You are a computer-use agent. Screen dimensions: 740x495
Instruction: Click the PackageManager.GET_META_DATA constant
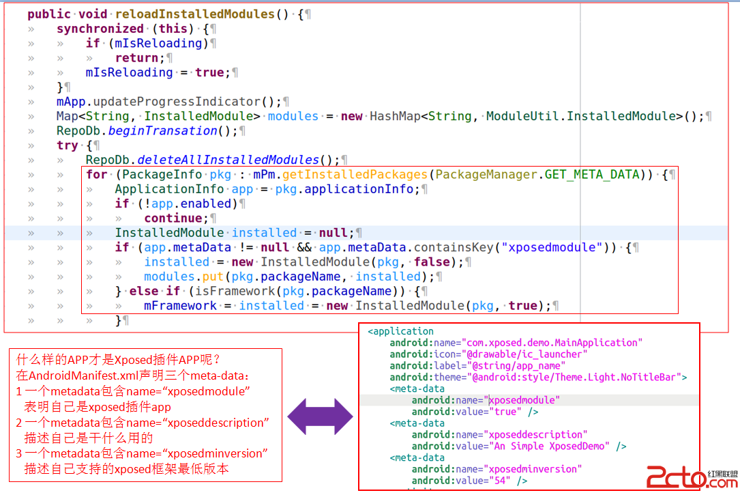pyautogui.click(x=537, y=175)
